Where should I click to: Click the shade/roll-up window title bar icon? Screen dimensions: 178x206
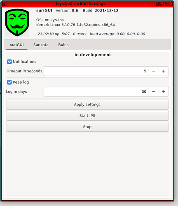tap(157, 4)
